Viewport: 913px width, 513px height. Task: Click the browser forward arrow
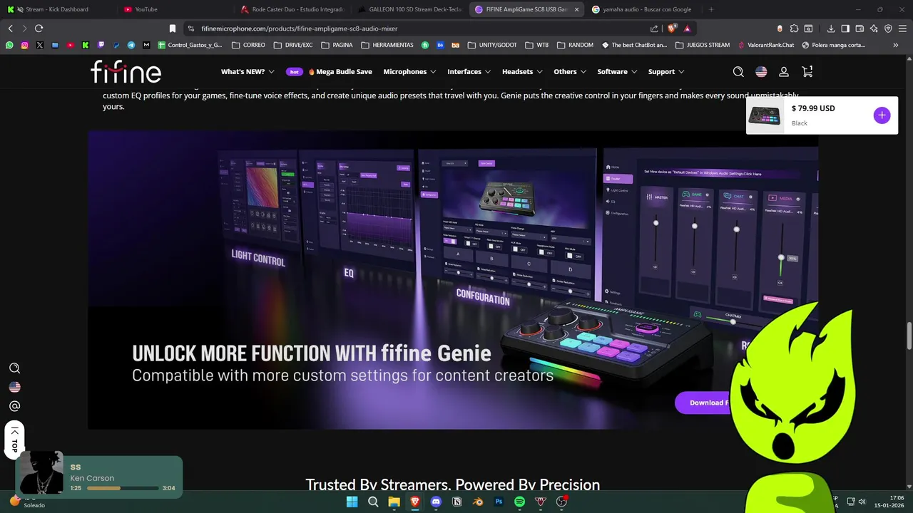[24, 28]
